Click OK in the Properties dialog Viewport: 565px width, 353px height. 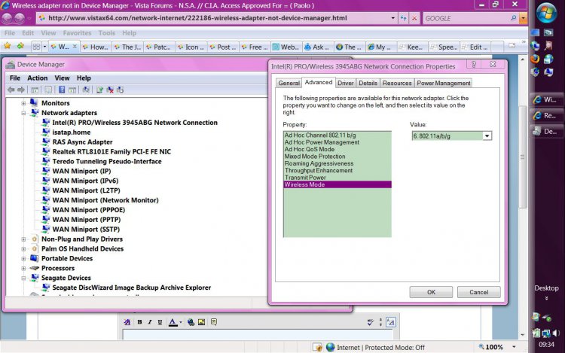pyautogui.click(x=431, y=292)
